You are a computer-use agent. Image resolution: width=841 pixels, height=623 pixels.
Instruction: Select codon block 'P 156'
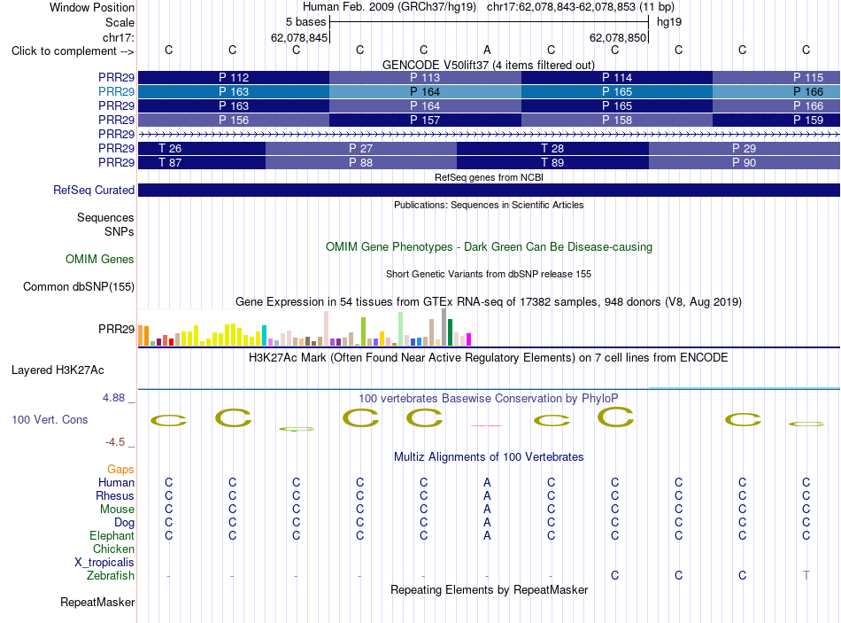[x=234, y=121]
